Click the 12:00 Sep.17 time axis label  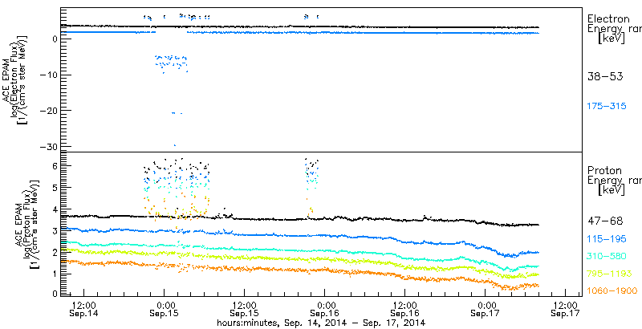tap(566, 310)
